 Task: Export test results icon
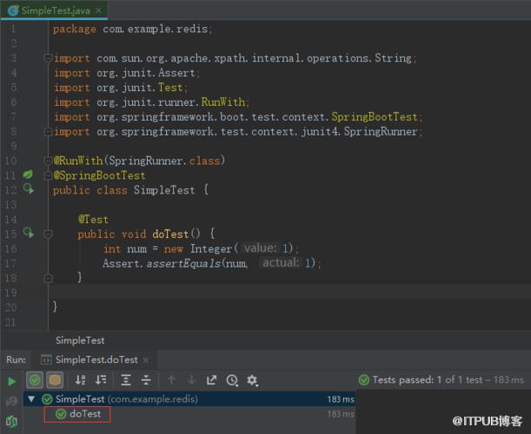coord(212,380)
